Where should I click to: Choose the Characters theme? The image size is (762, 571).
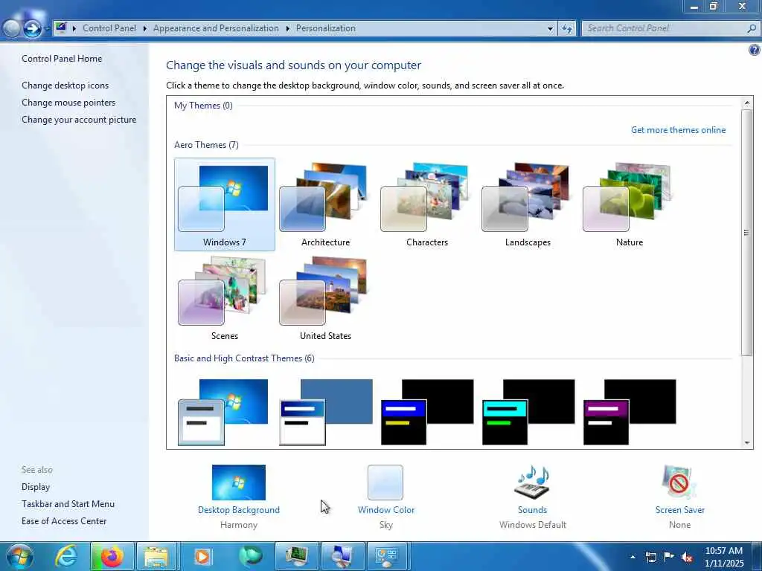(x=426, y=204)
